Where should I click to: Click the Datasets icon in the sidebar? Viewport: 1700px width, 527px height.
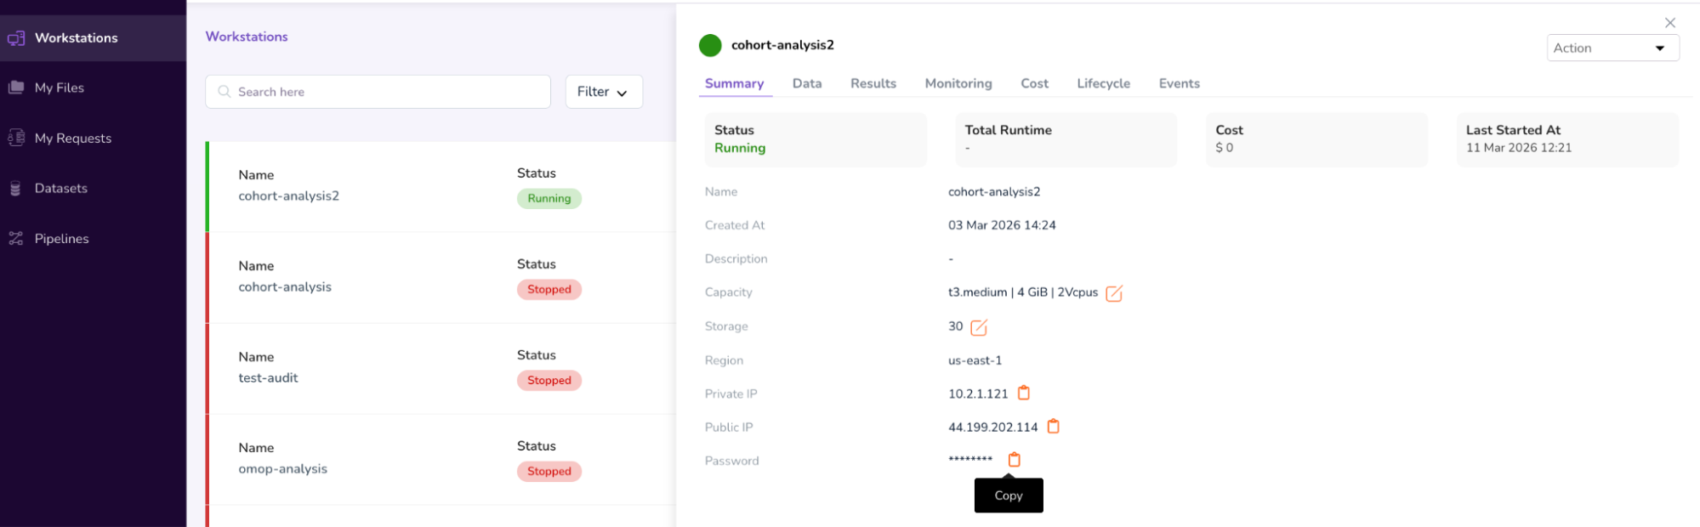(x=15, y=189)
